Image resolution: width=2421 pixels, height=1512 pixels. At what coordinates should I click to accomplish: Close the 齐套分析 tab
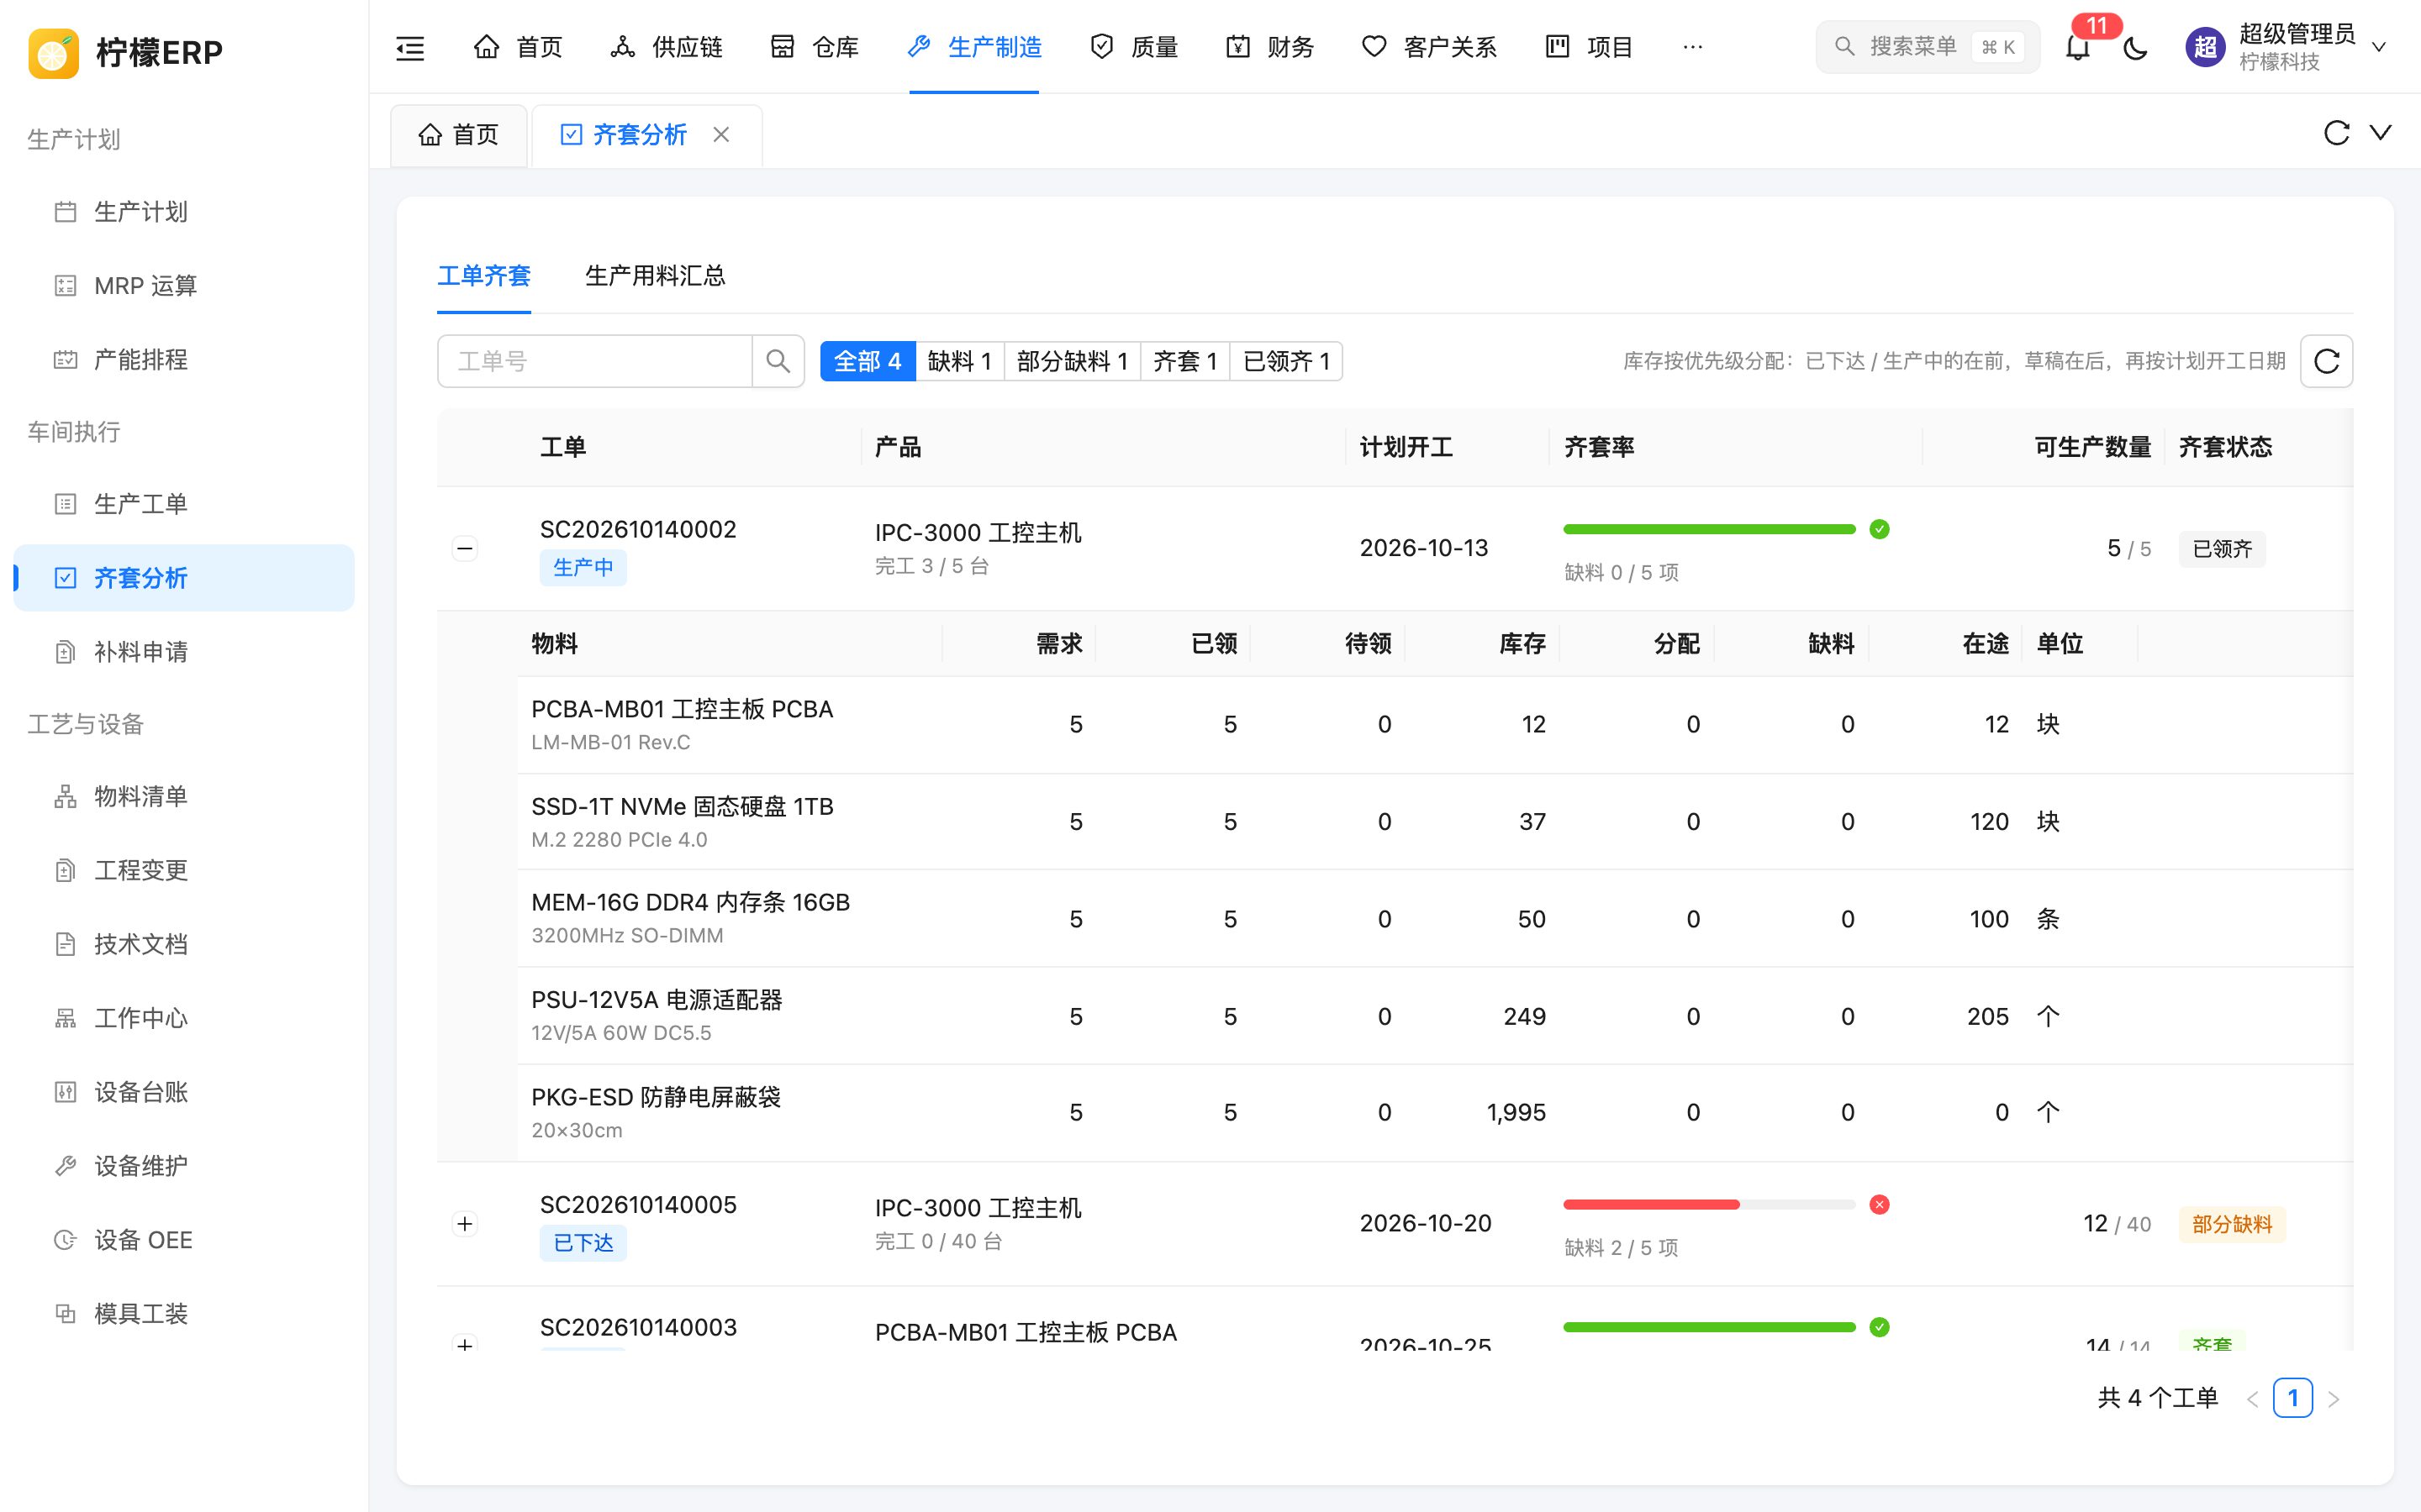point(721,135)
